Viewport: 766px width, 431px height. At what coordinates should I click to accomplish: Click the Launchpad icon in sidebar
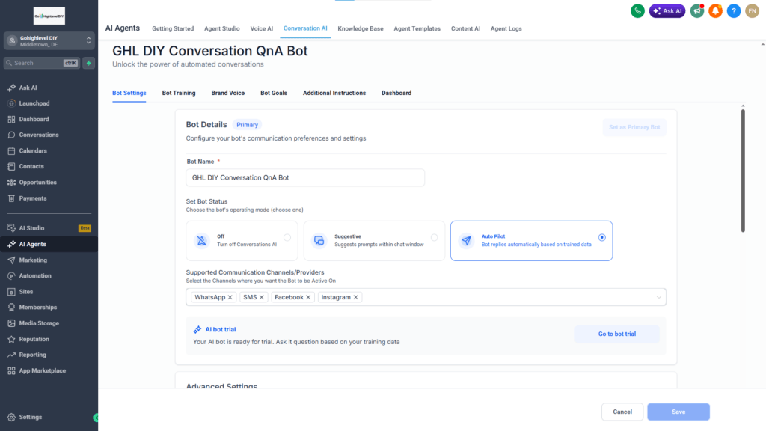tap(12, 103)
